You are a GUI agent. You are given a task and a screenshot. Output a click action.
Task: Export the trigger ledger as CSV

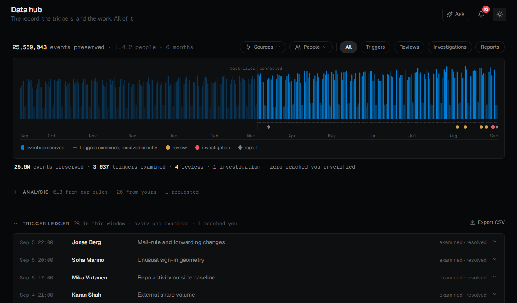[x=487, y=222]
